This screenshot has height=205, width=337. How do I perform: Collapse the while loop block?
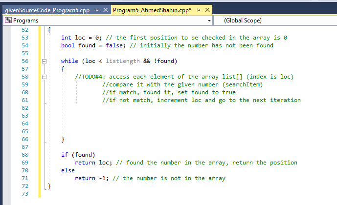pyautogui.click(x=45, y=61)
